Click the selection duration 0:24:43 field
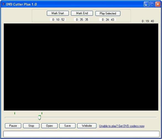 [x=108, y=20]
